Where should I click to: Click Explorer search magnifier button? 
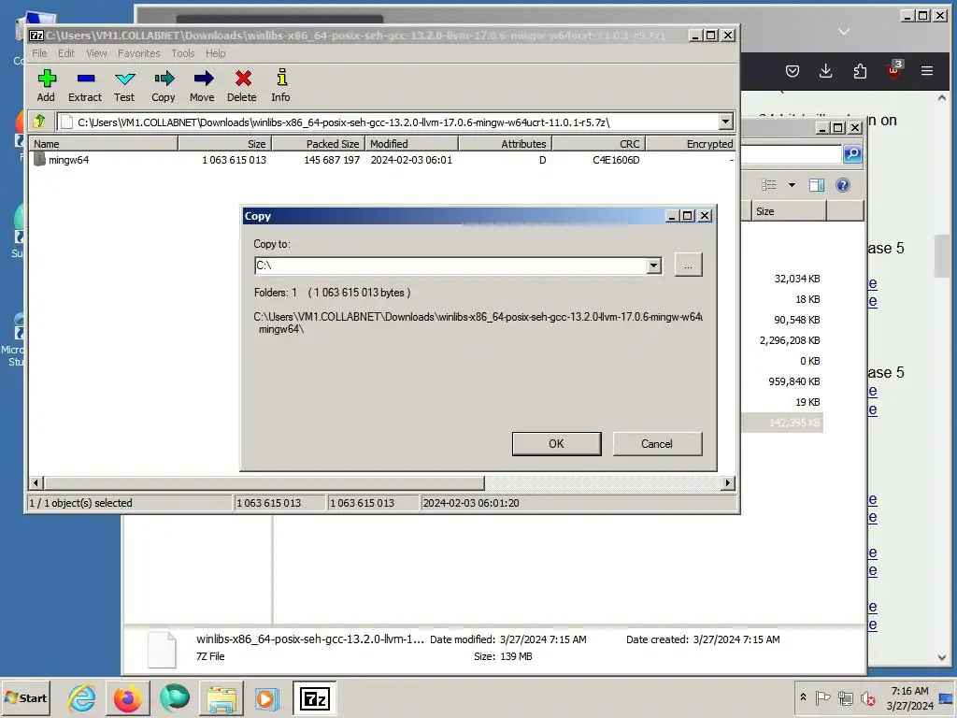[852, 154]
